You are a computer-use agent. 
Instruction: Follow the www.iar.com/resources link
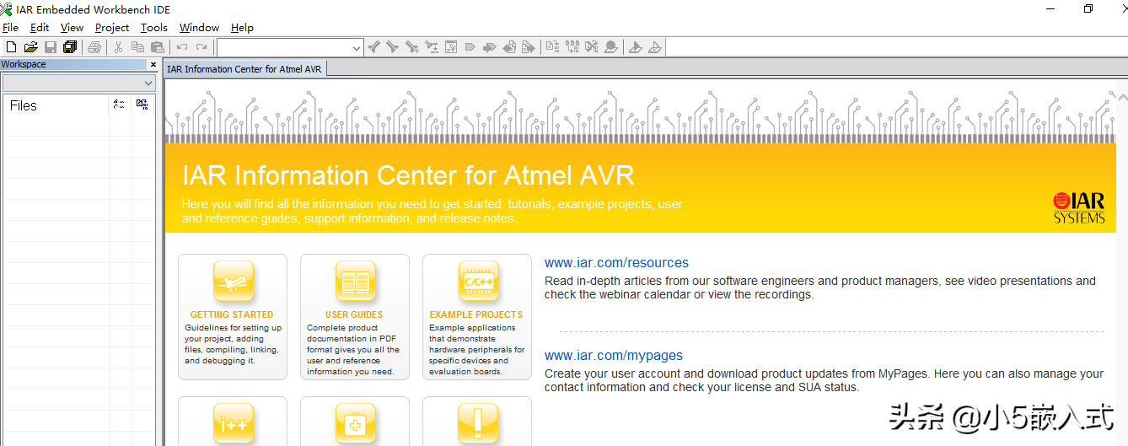(x=616, y=262)
